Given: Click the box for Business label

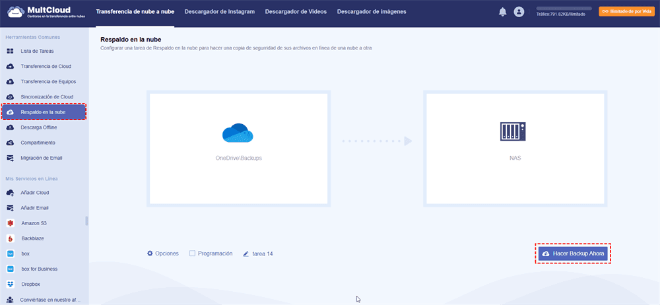Looking at the screenshot, I should coord(40,269).
